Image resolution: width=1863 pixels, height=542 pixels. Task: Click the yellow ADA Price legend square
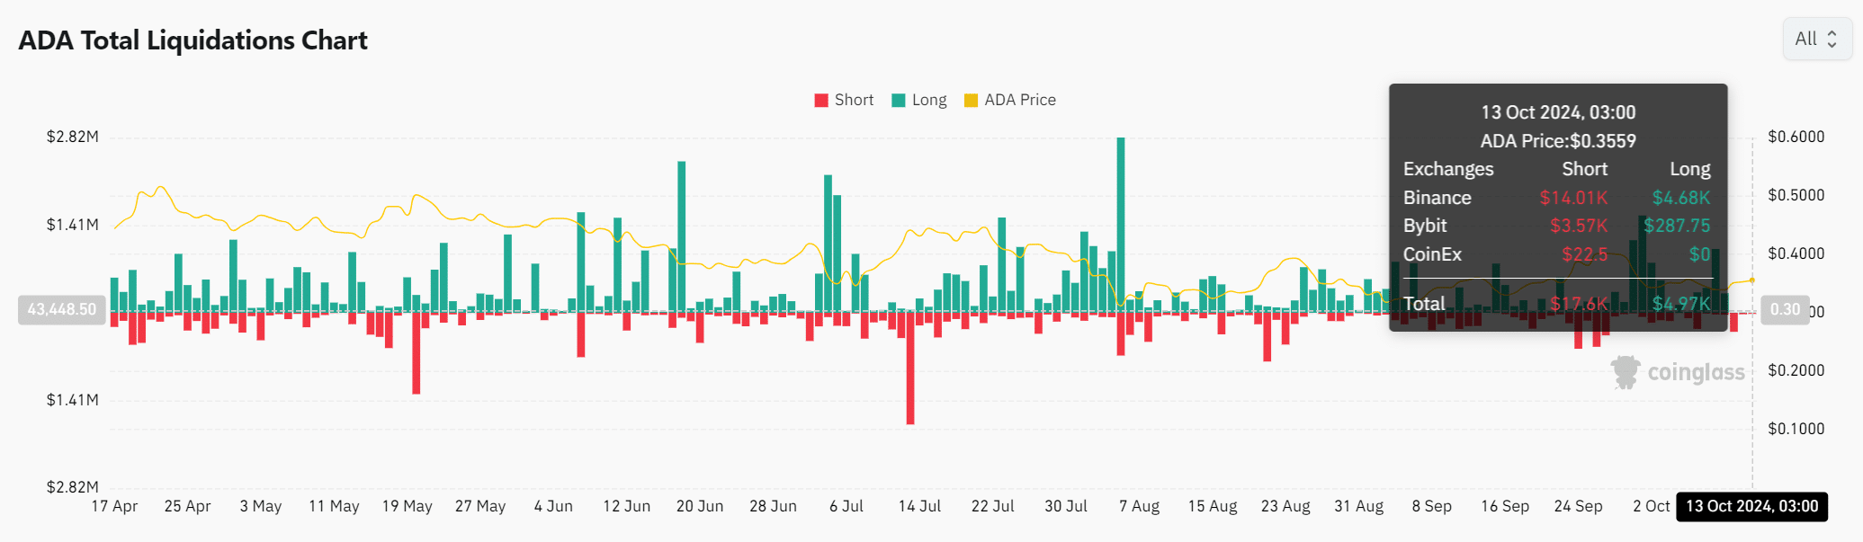(971, 101)
